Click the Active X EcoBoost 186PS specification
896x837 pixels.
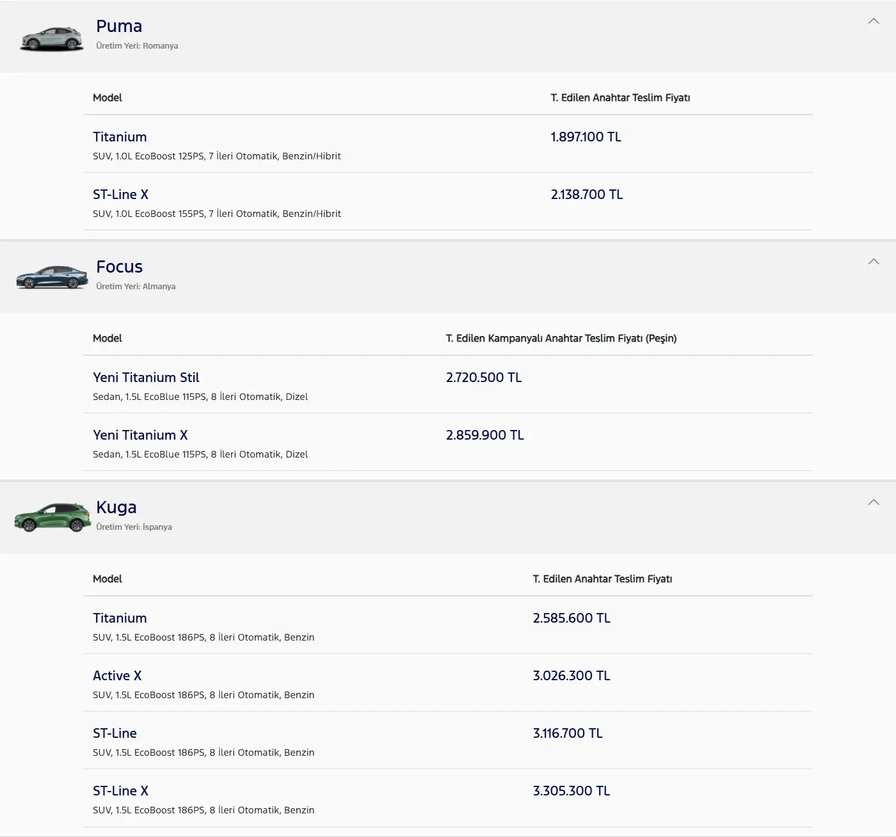click(x=204, y=695)
